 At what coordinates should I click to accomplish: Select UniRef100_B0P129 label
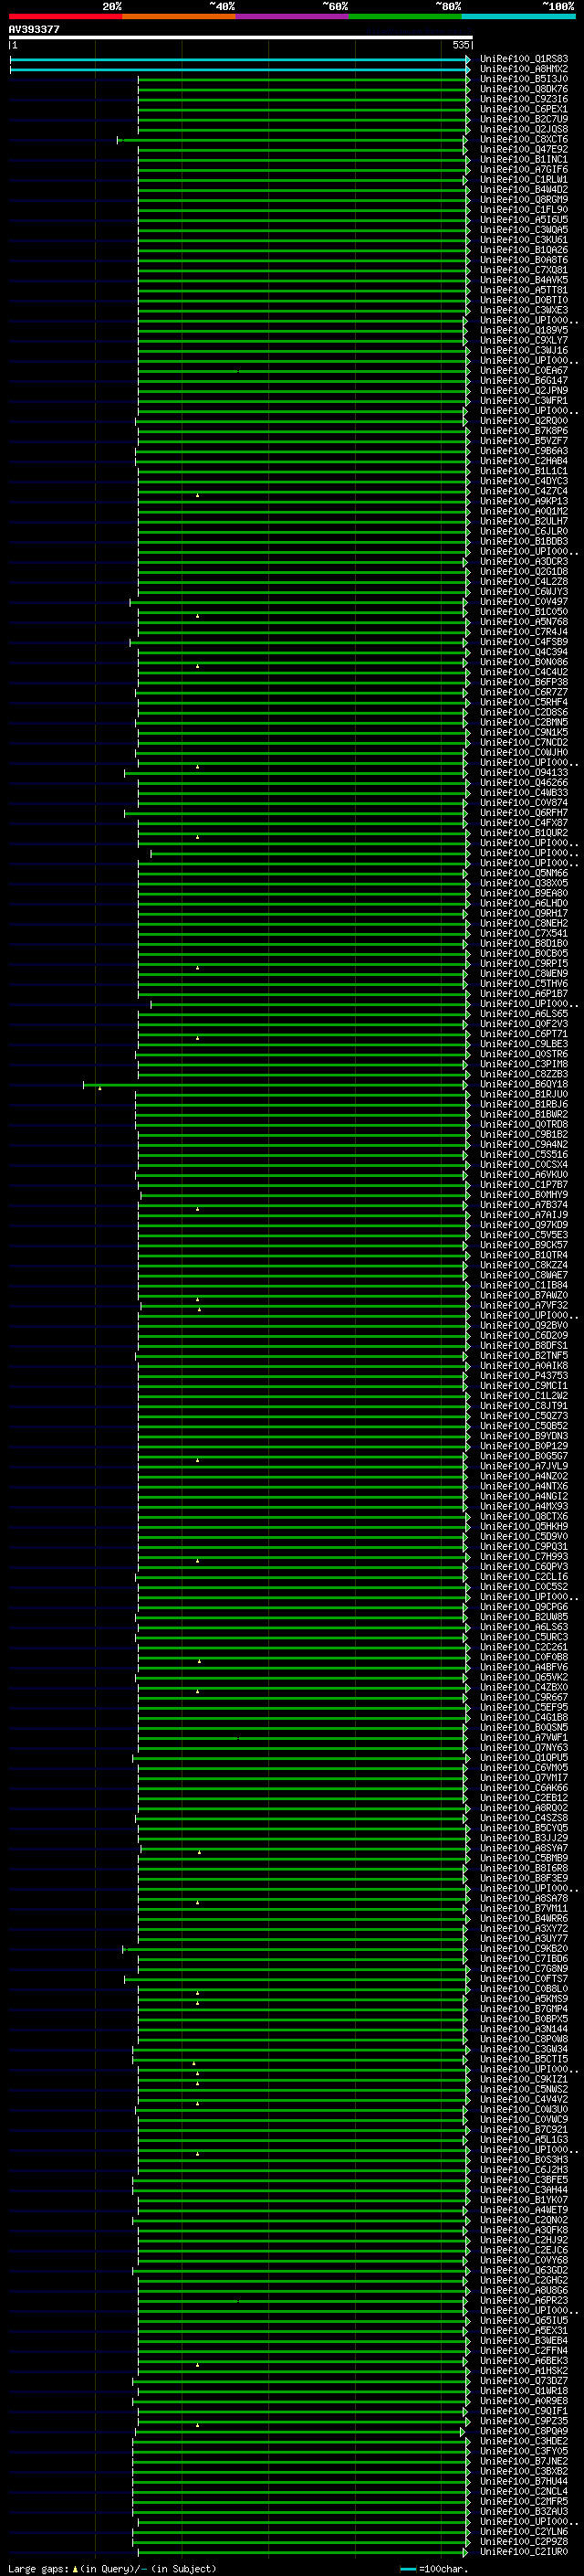click(x=523, y=1446)
